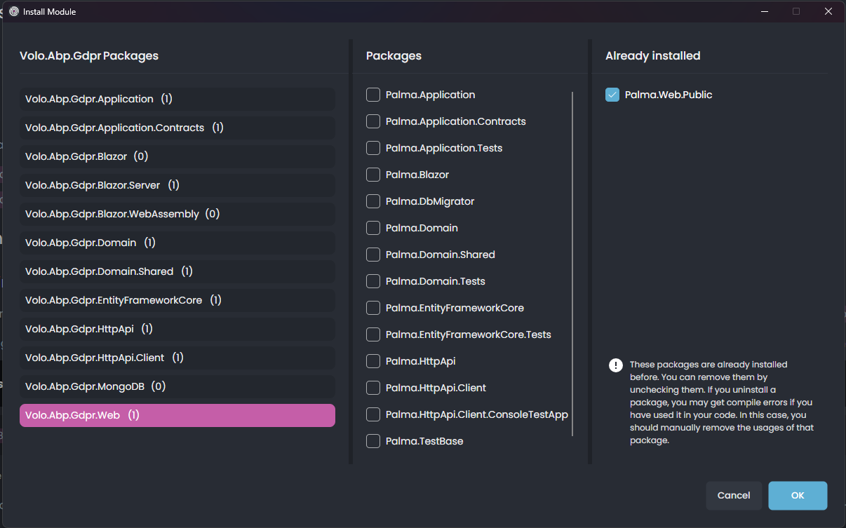846x528 pixels.
Task: Click the Cancel button
Action: pyautogui.click(x=734, y=496)
